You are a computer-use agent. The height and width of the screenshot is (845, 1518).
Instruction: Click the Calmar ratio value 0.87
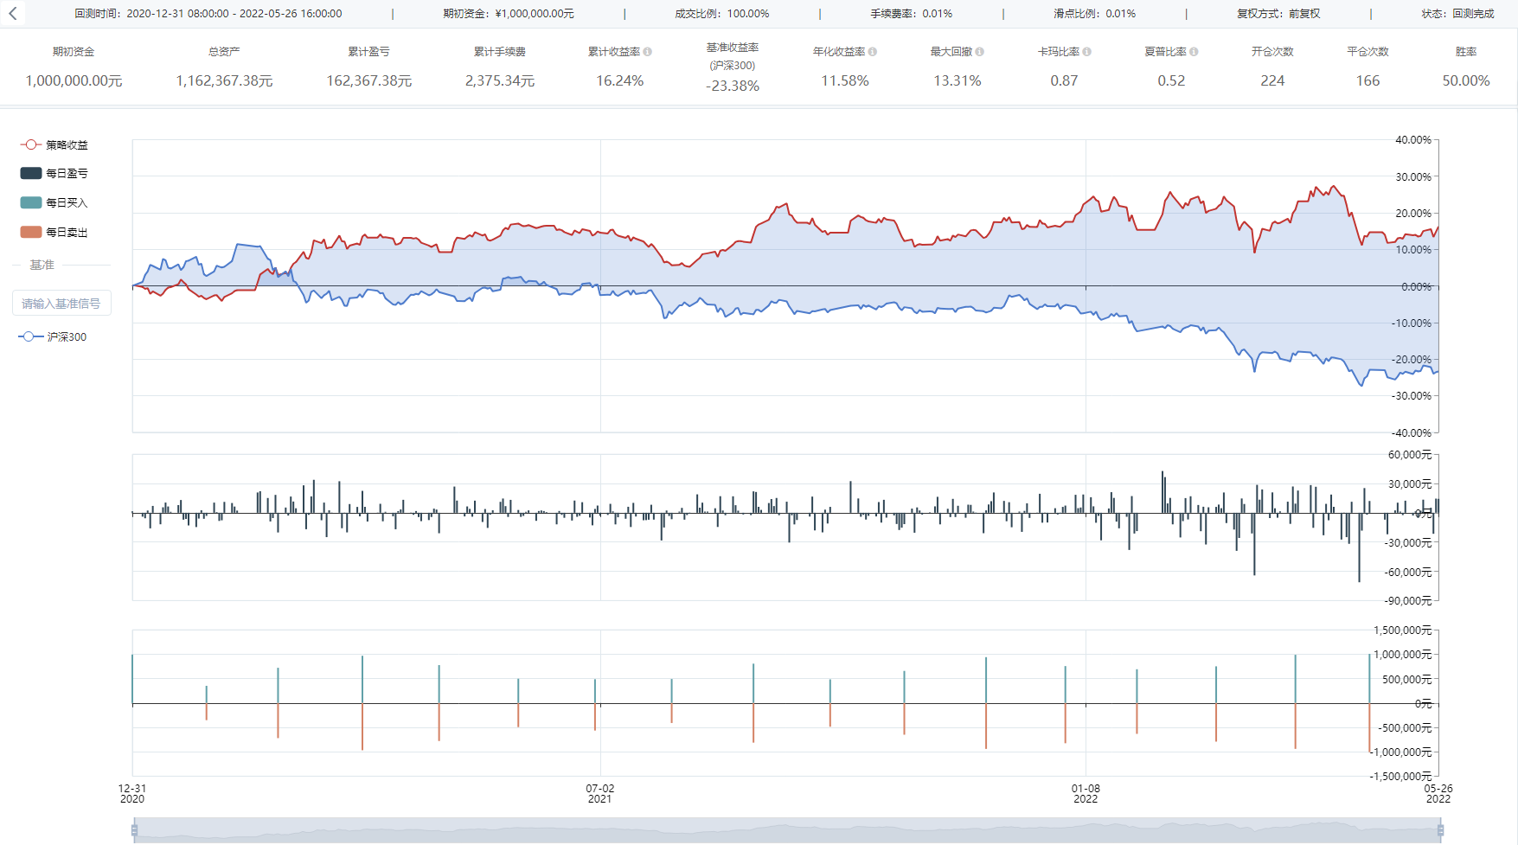tap(1064, 80)
